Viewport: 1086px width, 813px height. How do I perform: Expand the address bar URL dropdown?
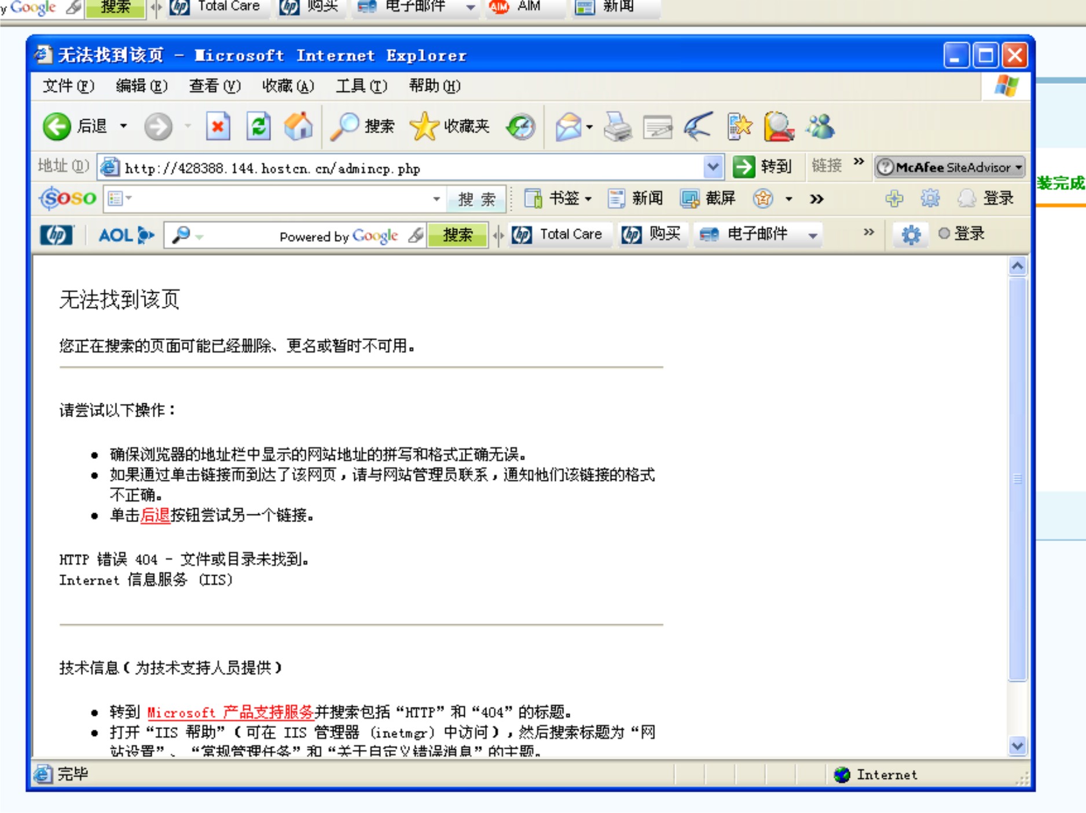coord(713,167)
